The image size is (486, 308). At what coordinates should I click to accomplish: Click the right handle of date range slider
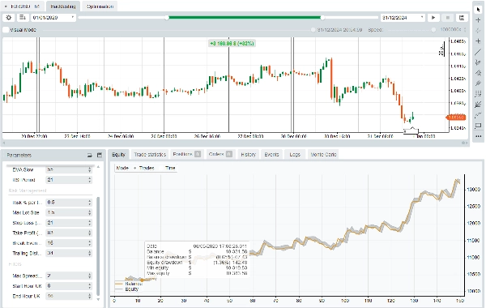[x=322, y=18]
